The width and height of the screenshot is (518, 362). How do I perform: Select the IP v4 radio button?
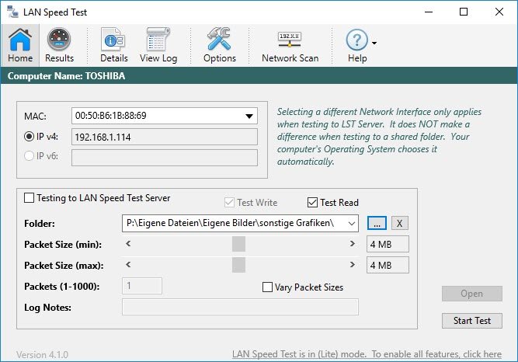[x=29, y=137]
